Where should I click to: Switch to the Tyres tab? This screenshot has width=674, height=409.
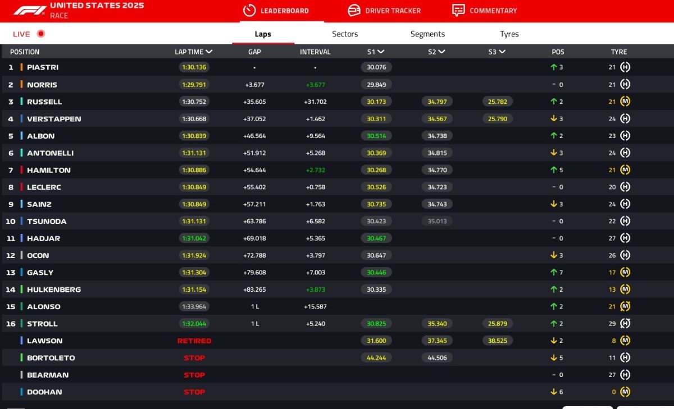[509, 34]
